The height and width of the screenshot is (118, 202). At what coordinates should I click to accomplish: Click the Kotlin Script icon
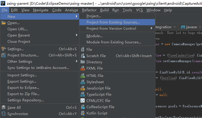pos(83,113)
